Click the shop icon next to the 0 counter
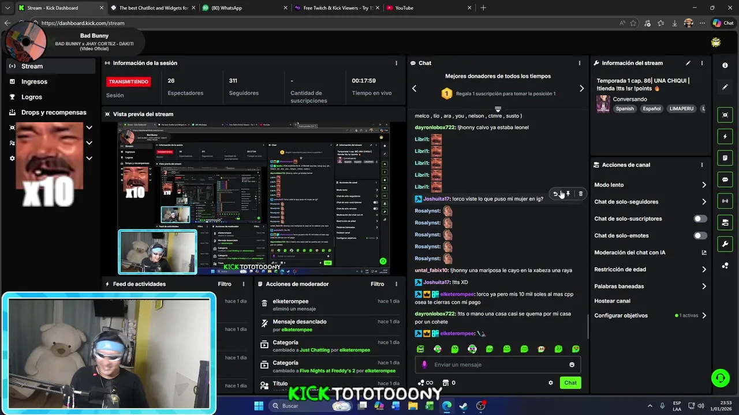The image size is (739, 415). pyautogui.click(x=445, y=383)
